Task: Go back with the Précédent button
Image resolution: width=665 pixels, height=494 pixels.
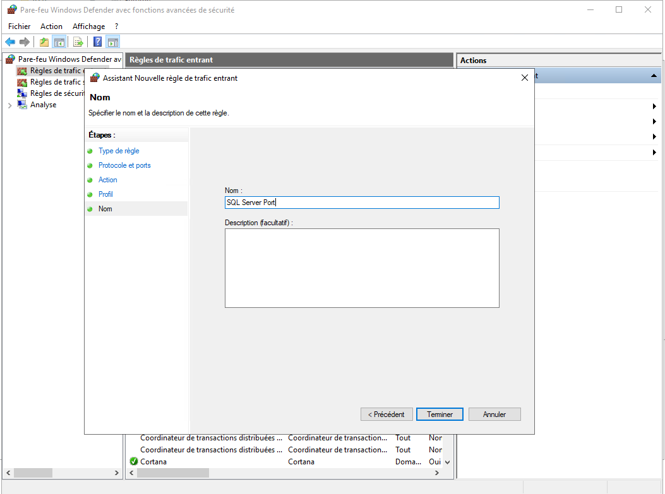Action: 386,415
